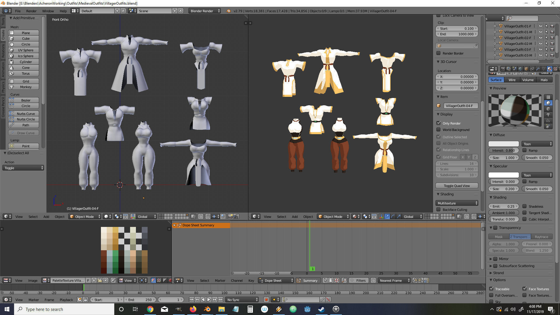Open Material properties tab sphere icon

pos(549,69)
